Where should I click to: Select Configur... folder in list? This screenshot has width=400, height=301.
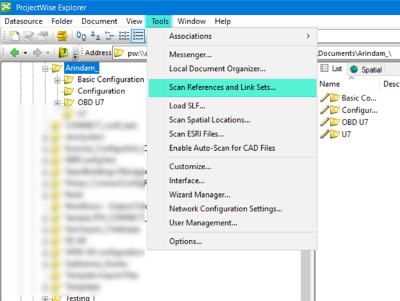click(359, 110)
